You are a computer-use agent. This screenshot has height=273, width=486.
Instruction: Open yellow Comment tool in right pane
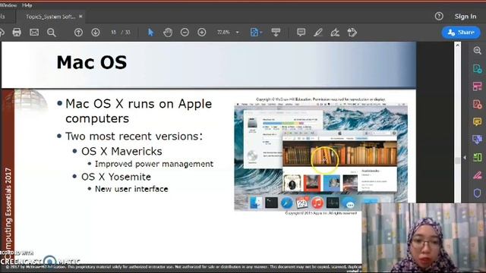pyautogui.click(x=478, y=121)
